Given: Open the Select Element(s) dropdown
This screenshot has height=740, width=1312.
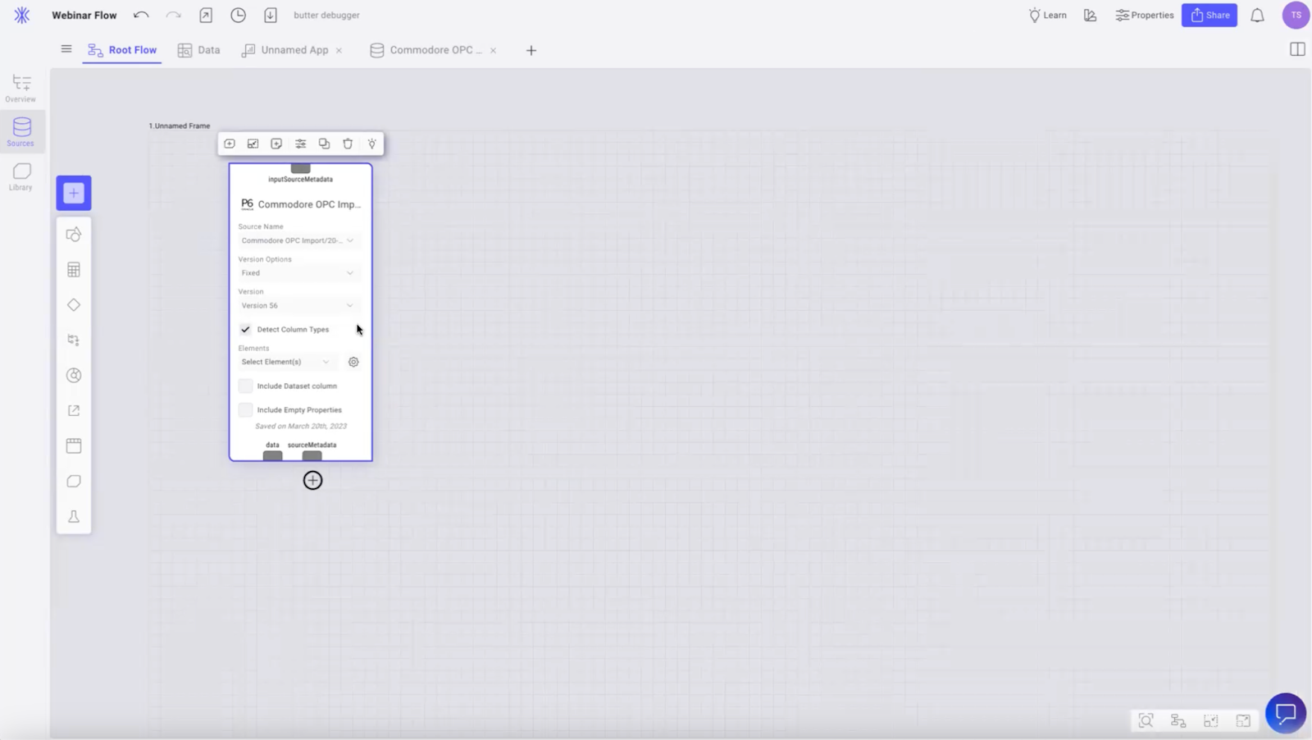Looking at the screenshot, I should 286,362.
